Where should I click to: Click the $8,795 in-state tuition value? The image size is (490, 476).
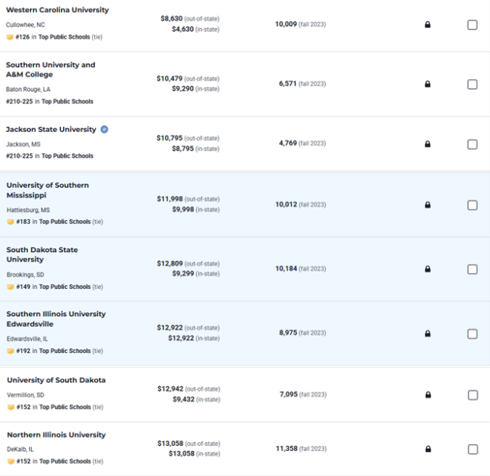(x=183, y=149)
